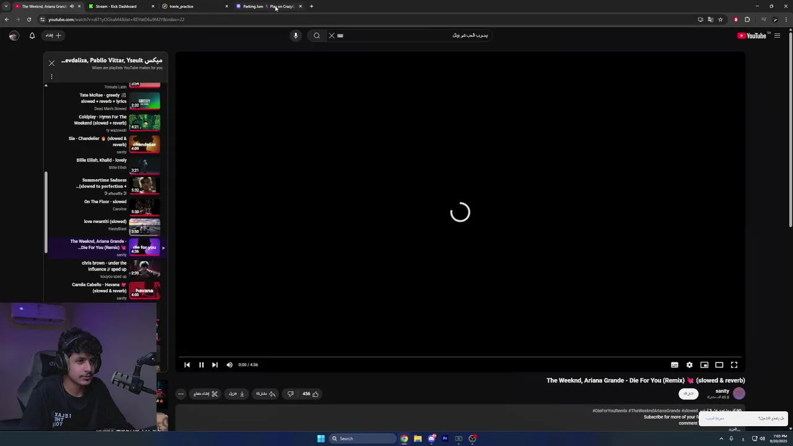Open the Chrome three-dot menu
Screen dimensions: 793x446
tap(787, 19)
